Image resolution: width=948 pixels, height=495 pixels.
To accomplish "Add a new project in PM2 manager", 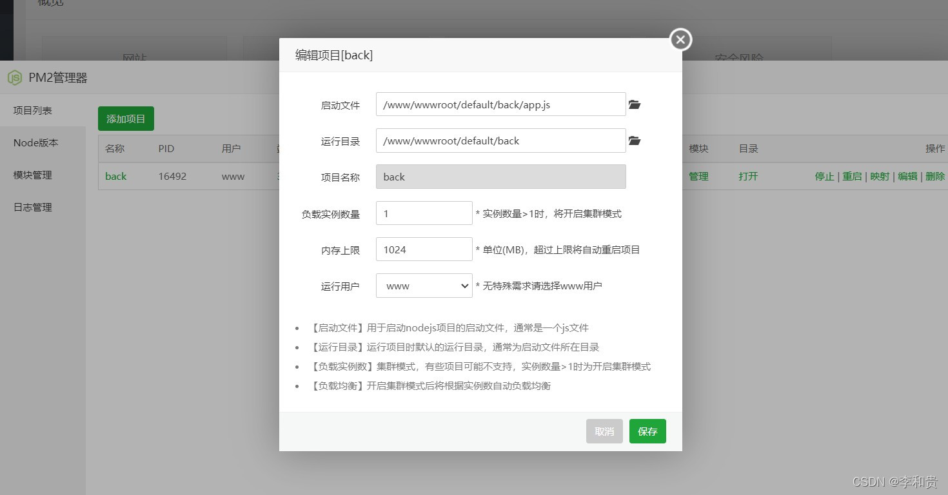I will point(126,119).
